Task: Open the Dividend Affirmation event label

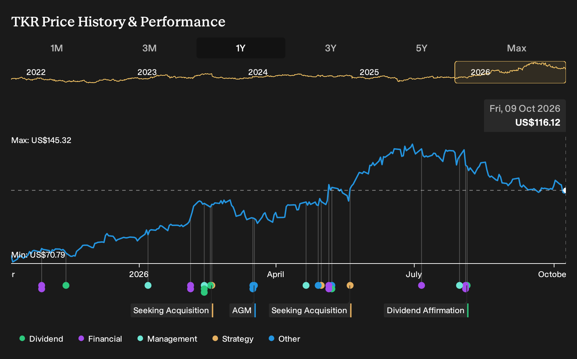Action: pyautogui.click(x=426, y=310)
